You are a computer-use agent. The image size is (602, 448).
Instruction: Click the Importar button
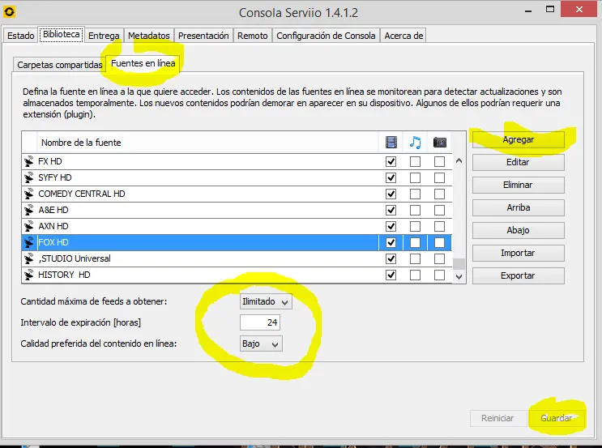pyautogui.click(x=519, y=253)
